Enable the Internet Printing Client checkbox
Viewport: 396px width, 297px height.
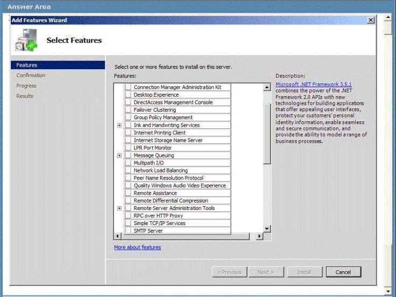(x=128, y=133)
